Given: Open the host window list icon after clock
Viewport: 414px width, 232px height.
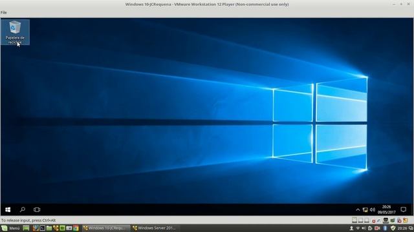Looking at the screenshot, I should point(411,228).
